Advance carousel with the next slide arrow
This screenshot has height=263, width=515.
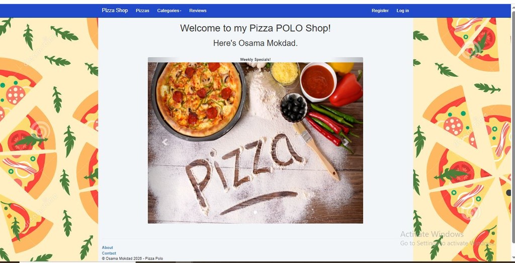click(x=346, y=142)
